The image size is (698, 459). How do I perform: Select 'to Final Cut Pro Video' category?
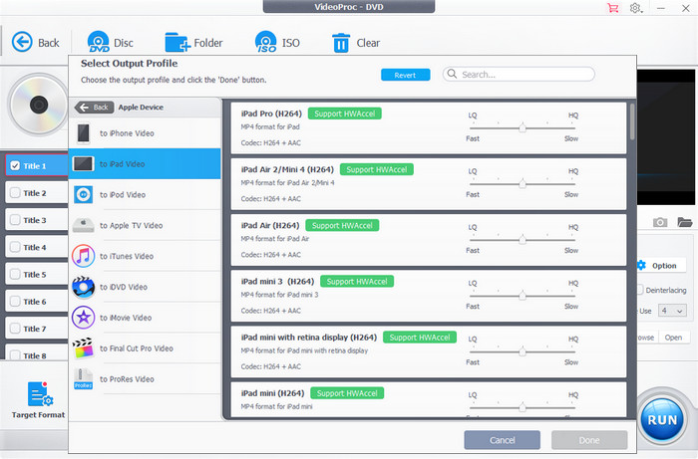[x=145, y=347]
